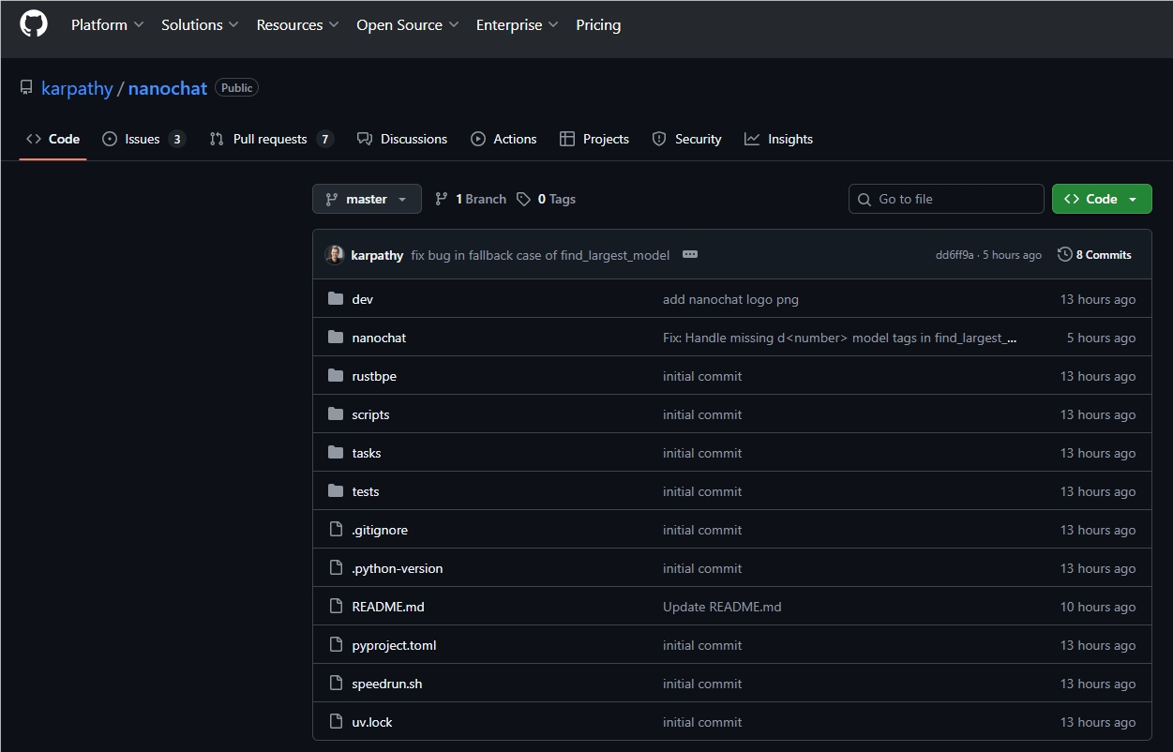Open the master branch dropdown
The height and width of the screenshot is (752, 1173).
pyautogui.click(x=367, y=199)
